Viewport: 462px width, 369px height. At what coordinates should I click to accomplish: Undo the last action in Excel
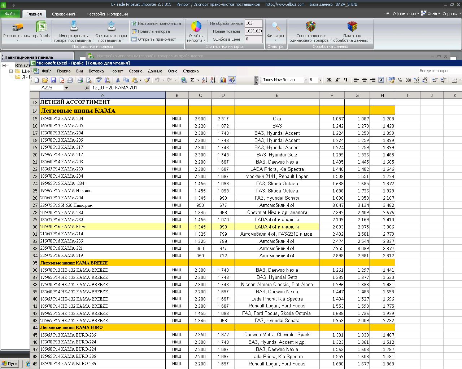tap(157, 80)
